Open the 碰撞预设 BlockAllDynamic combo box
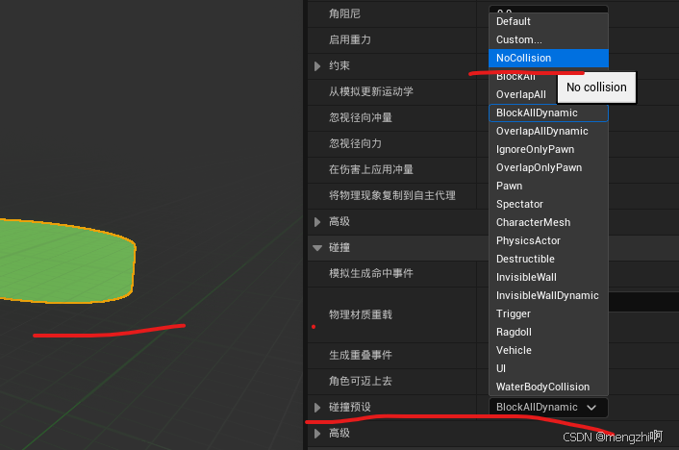Screen dimensions: 679x450 (x=548, y=407)
